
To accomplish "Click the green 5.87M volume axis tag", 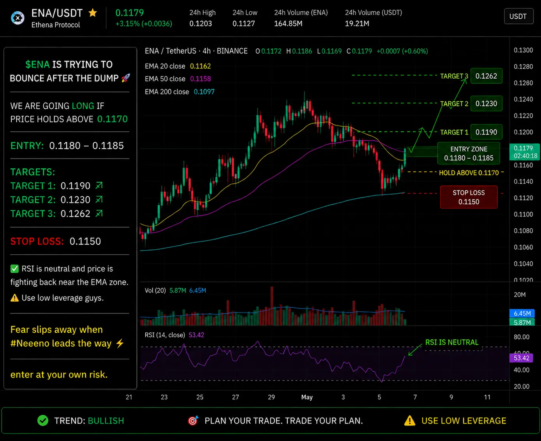I will point(522,322).
